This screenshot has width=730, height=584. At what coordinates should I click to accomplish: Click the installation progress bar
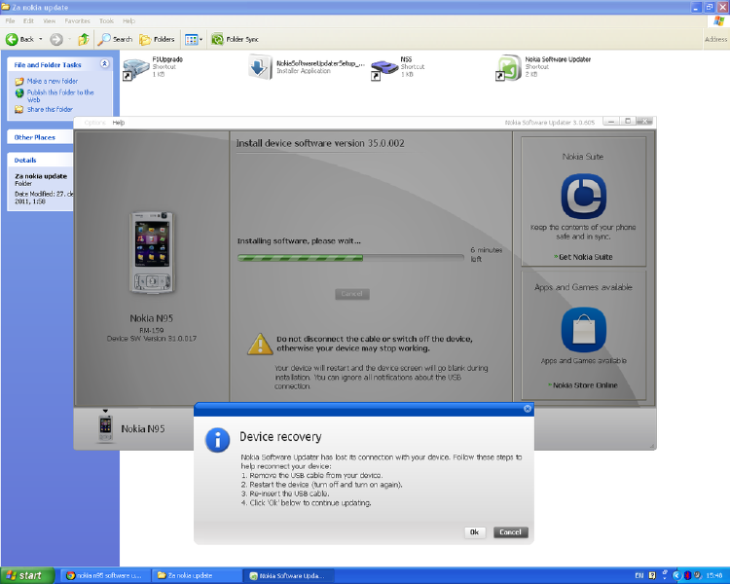350,258
